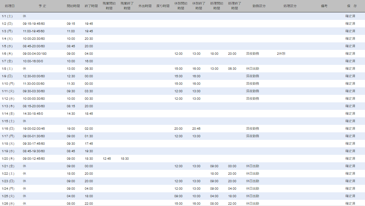Click the 処理日 column header
Screen dimensions: 365x206
[x=10, y=6]
